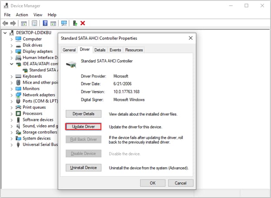The image size is (271, 198).
Task: Expand the Keyboards tree node
Action: pyautogui.click(x=12, y=77)
